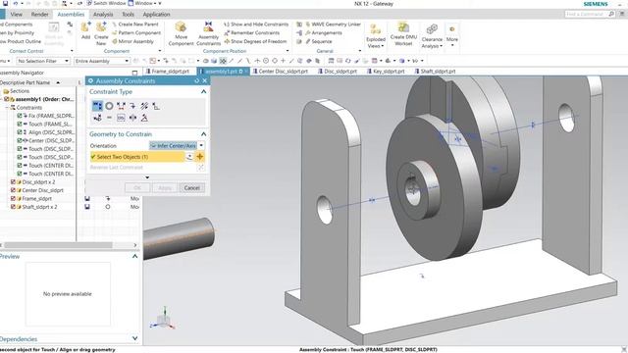Click the Remember Constraints command
This screenshot has width=628, height=353.
coord(252,32)
